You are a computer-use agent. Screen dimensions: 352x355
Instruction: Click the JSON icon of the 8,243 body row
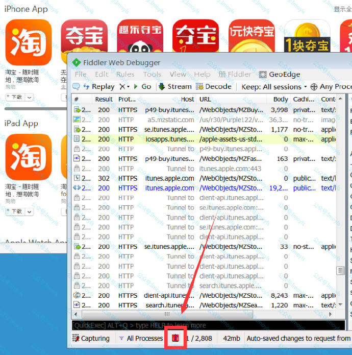(77, 295)
